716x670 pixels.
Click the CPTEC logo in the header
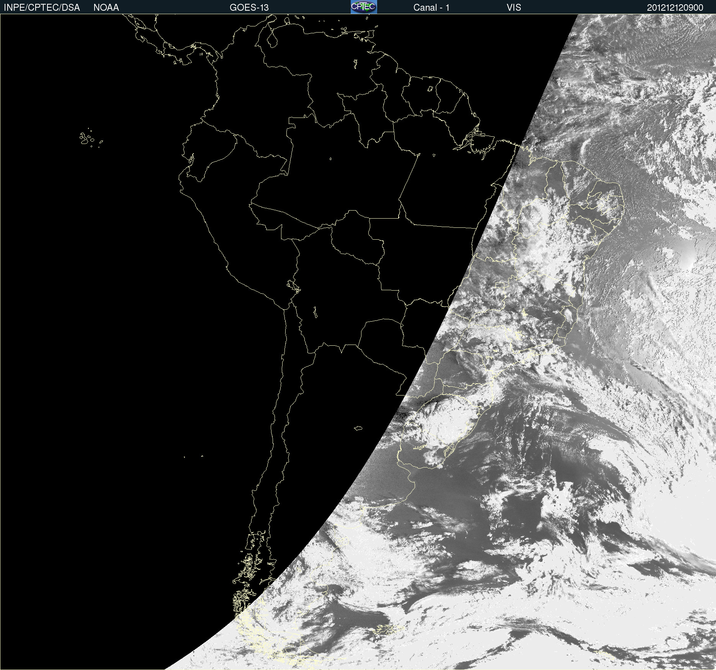(x=364, y=7)
